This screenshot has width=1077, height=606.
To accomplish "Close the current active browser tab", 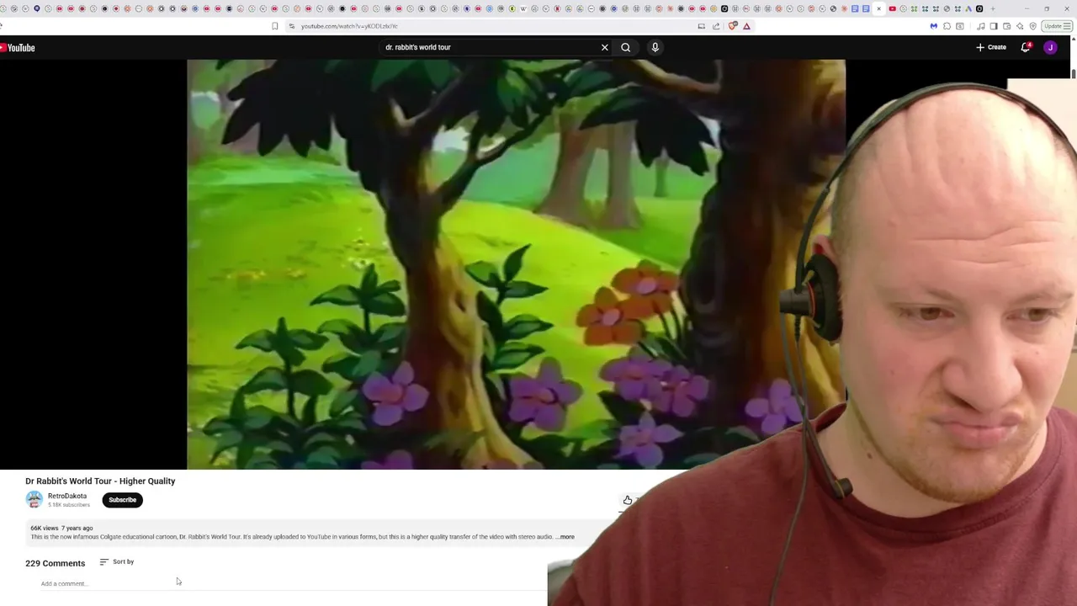I will click(x=878, y=8).
